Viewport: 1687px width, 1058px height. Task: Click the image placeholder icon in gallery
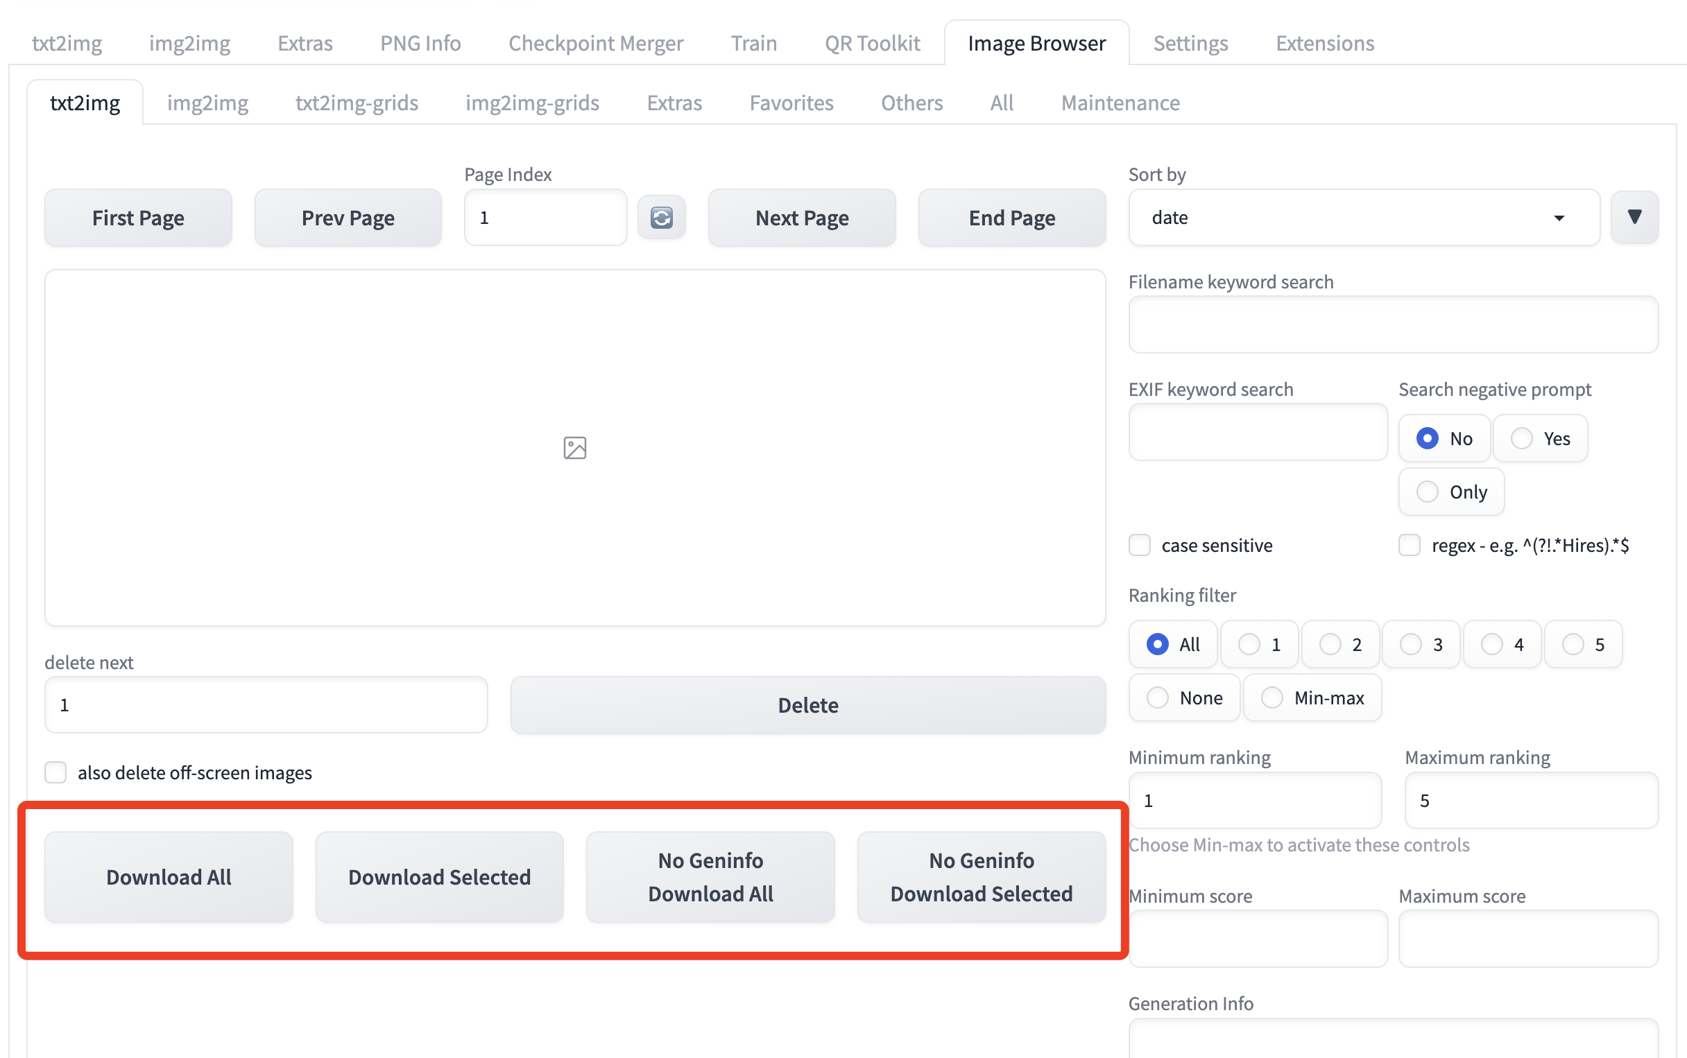574,448
